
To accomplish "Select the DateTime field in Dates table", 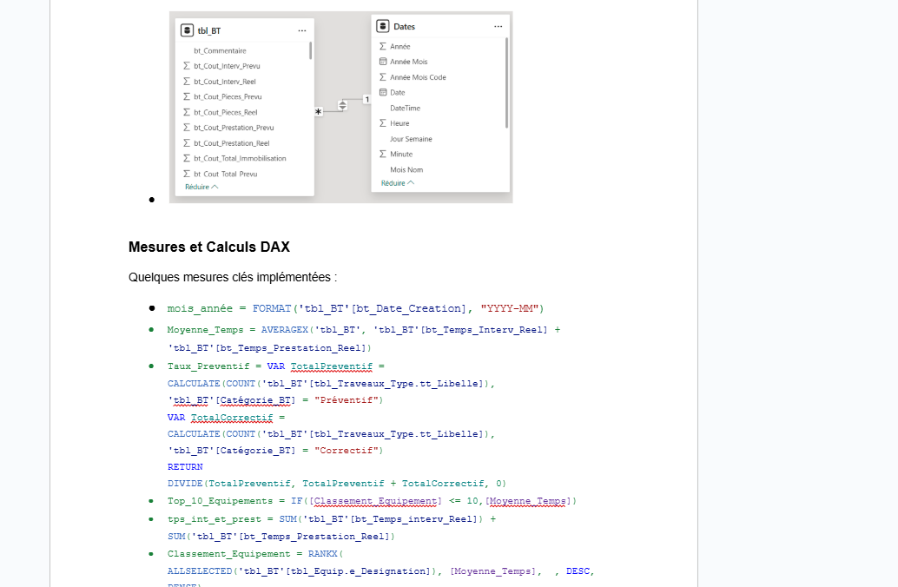I will pyautogui.click(x=405, y=108).
